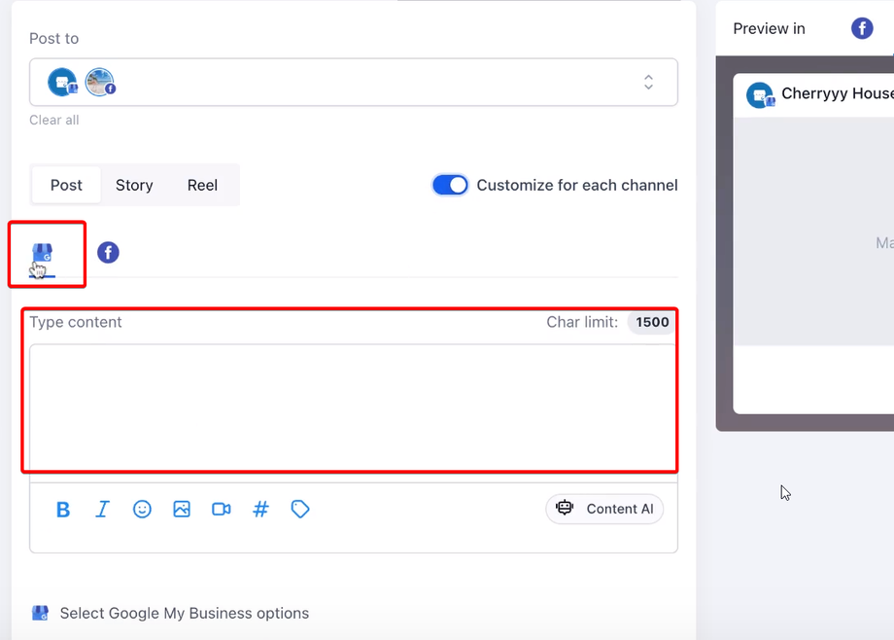This screenshot has width=894, height=640.
Task: Switch to the Reel tab
Action: pyautogui.click(x=202, y=185)
